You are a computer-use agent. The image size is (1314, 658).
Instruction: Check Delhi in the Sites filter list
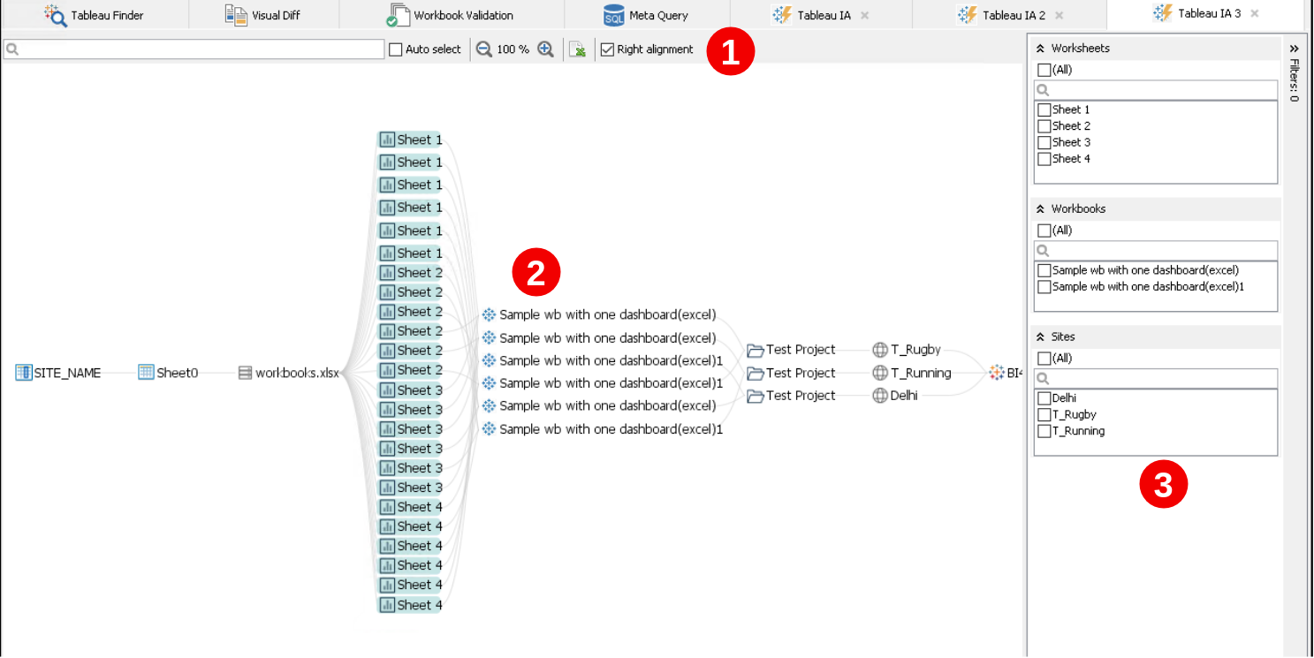click(1044, 398)
